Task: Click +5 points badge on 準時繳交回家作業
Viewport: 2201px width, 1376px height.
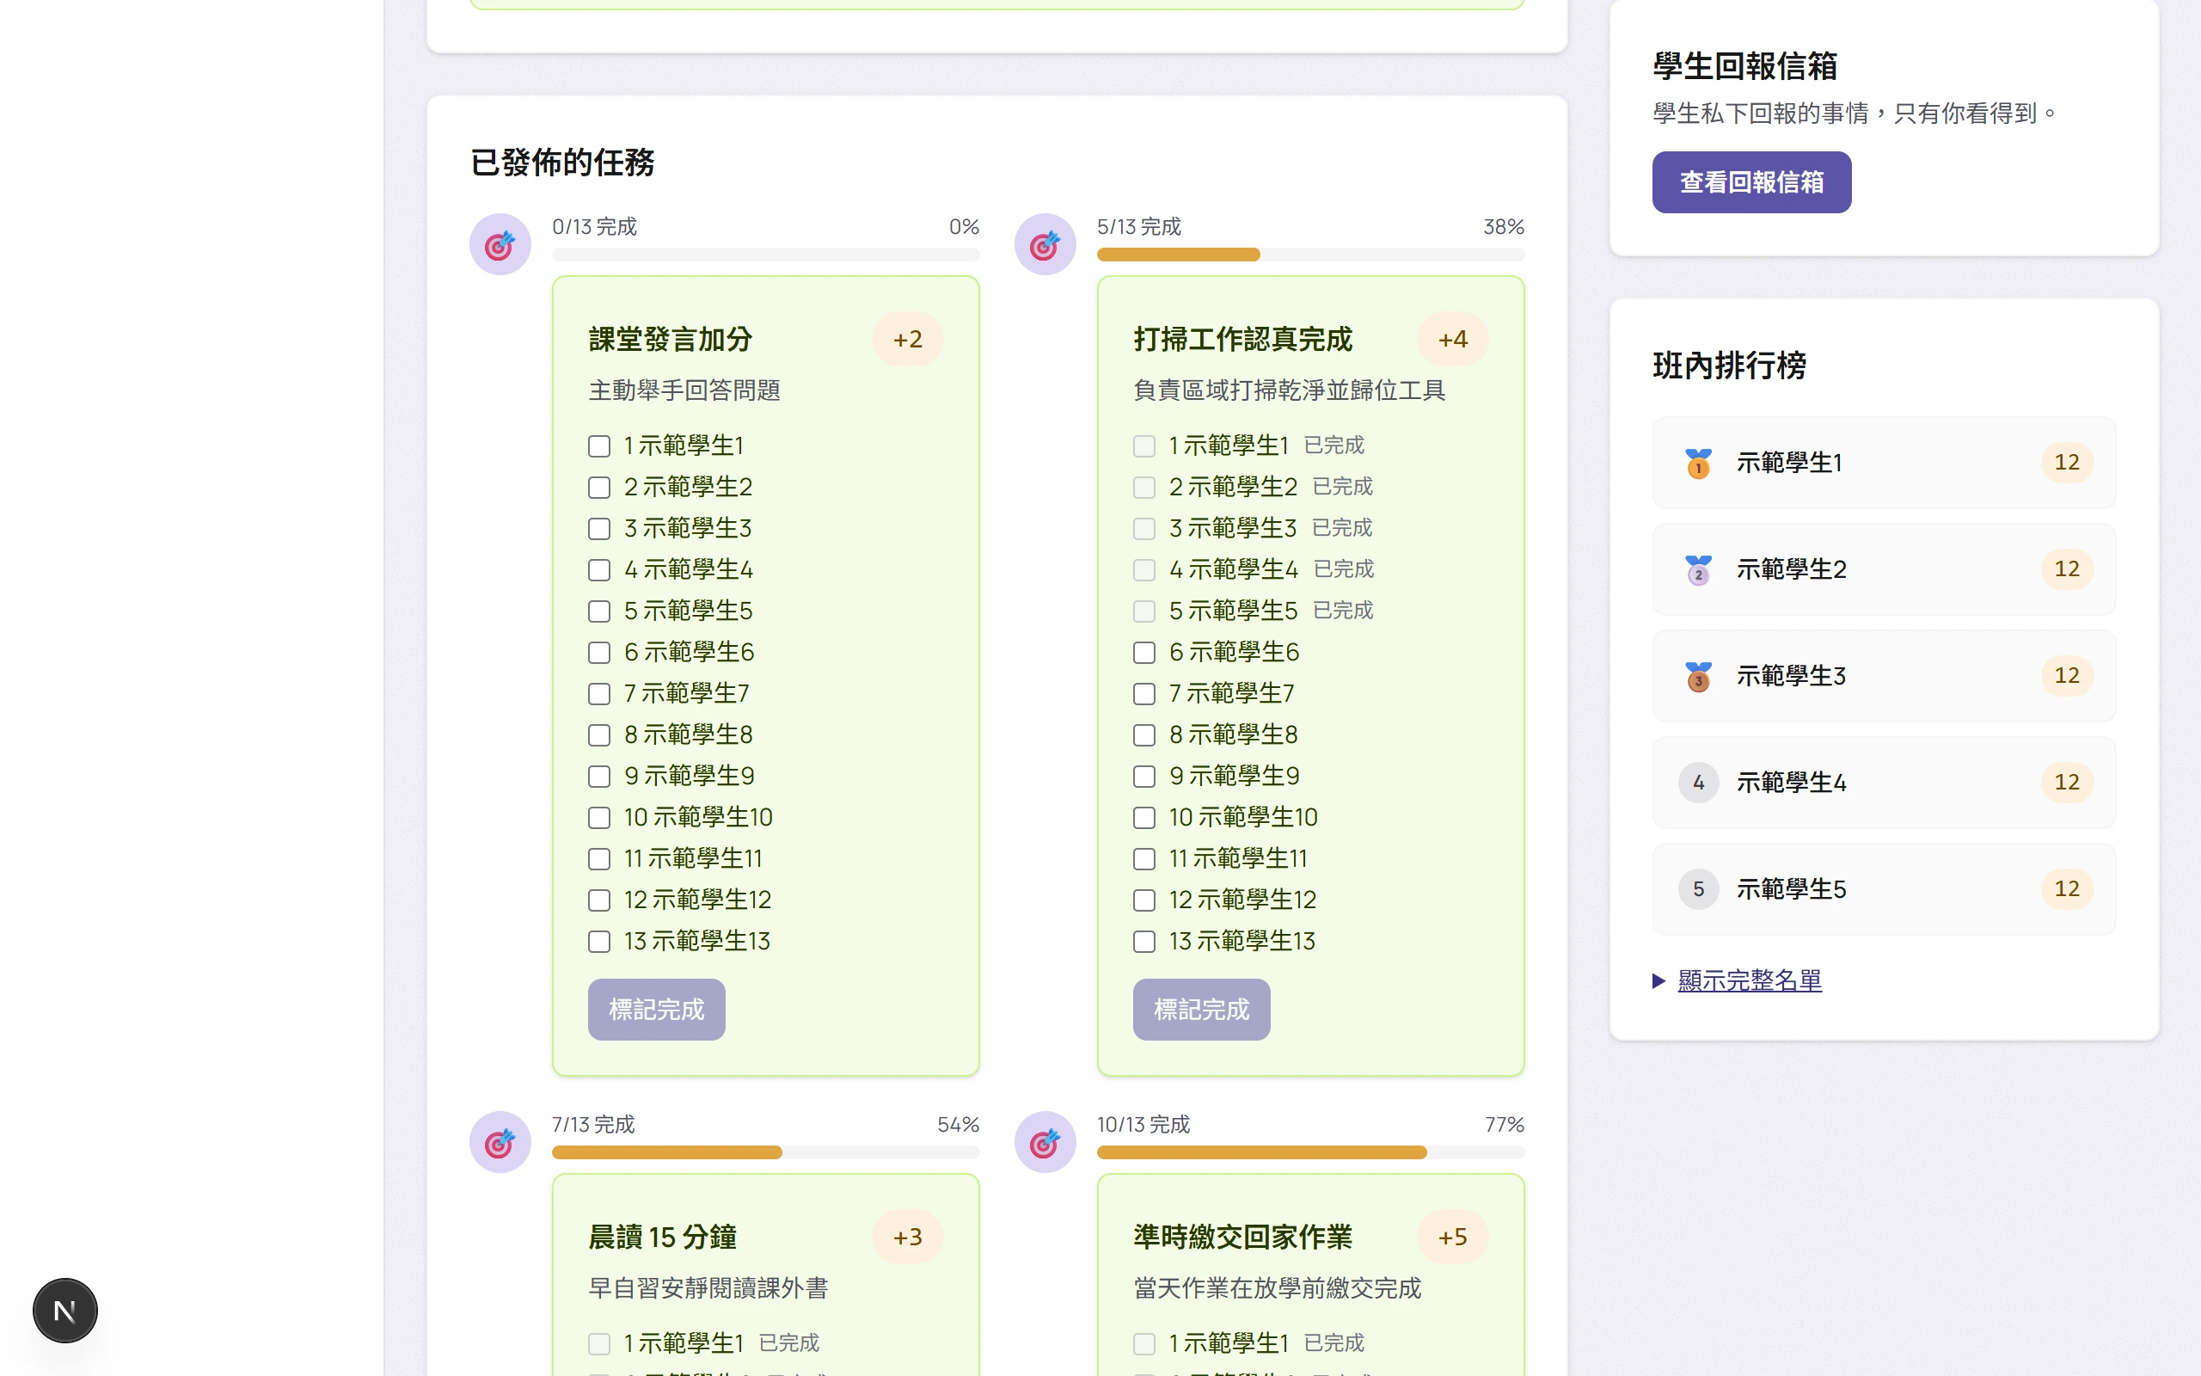Action: pos(1452,1237)
